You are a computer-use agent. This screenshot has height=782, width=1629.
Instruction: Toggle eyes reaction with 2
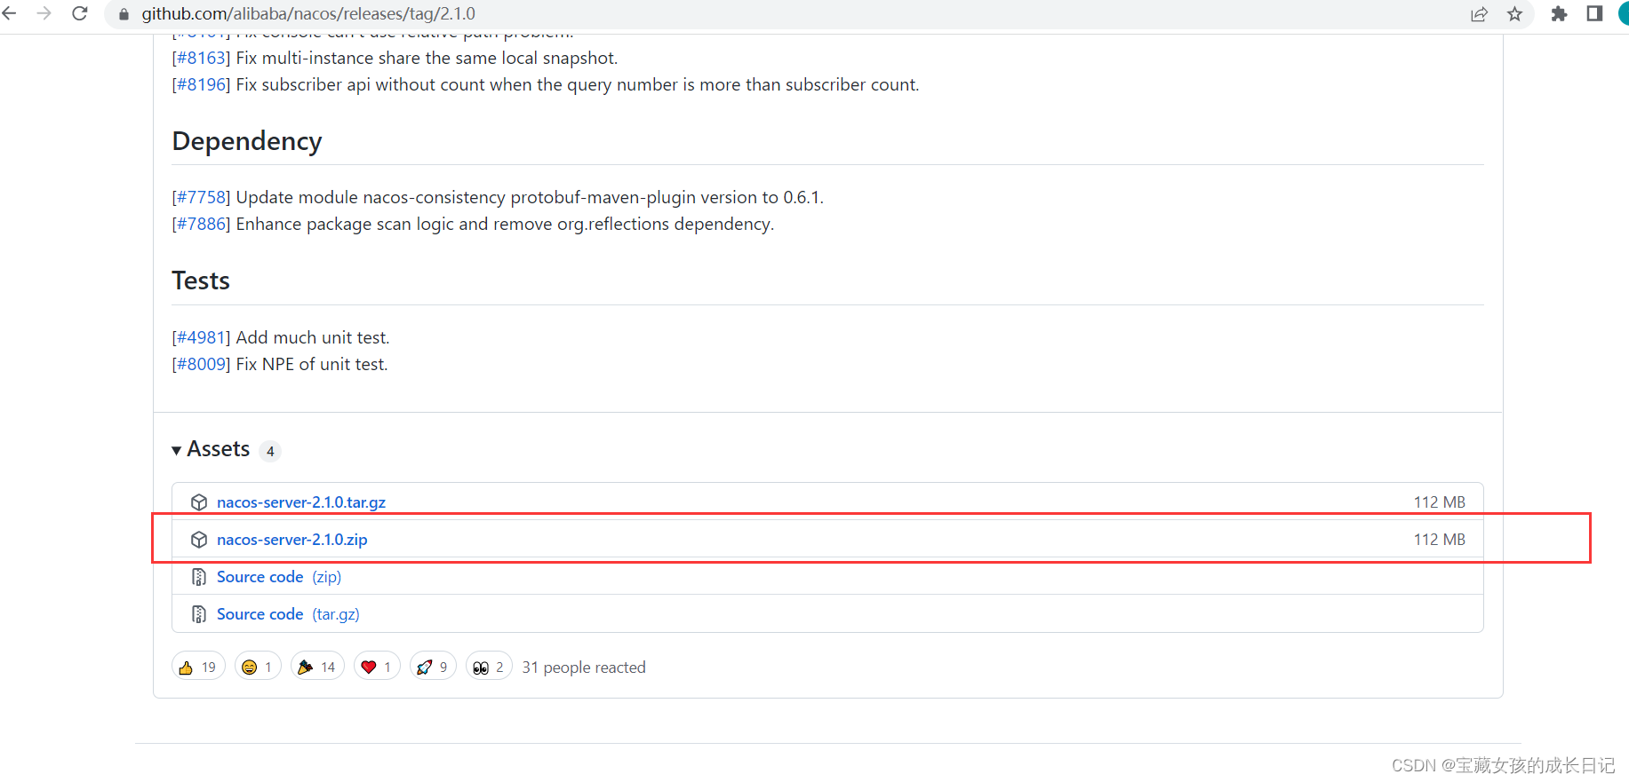[489, 667]
